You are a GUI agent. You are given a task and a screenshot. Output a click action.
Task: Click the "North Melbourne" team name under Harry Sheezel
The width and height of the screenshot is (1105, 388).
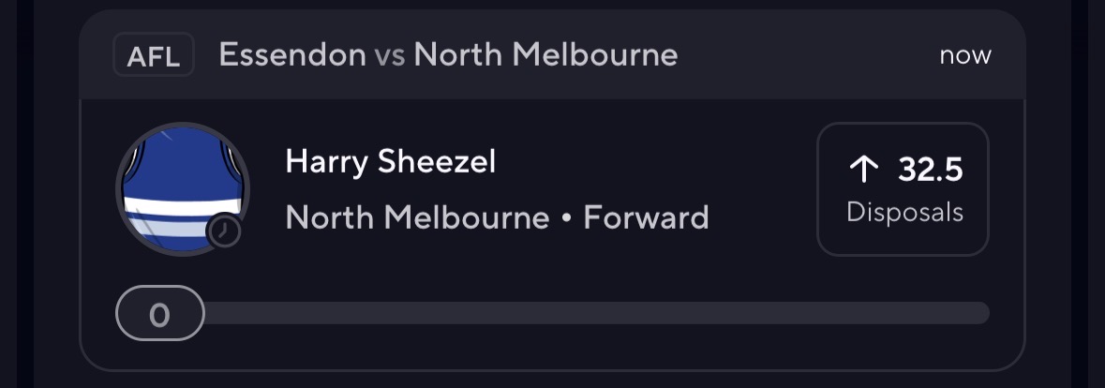click(417, 218)
